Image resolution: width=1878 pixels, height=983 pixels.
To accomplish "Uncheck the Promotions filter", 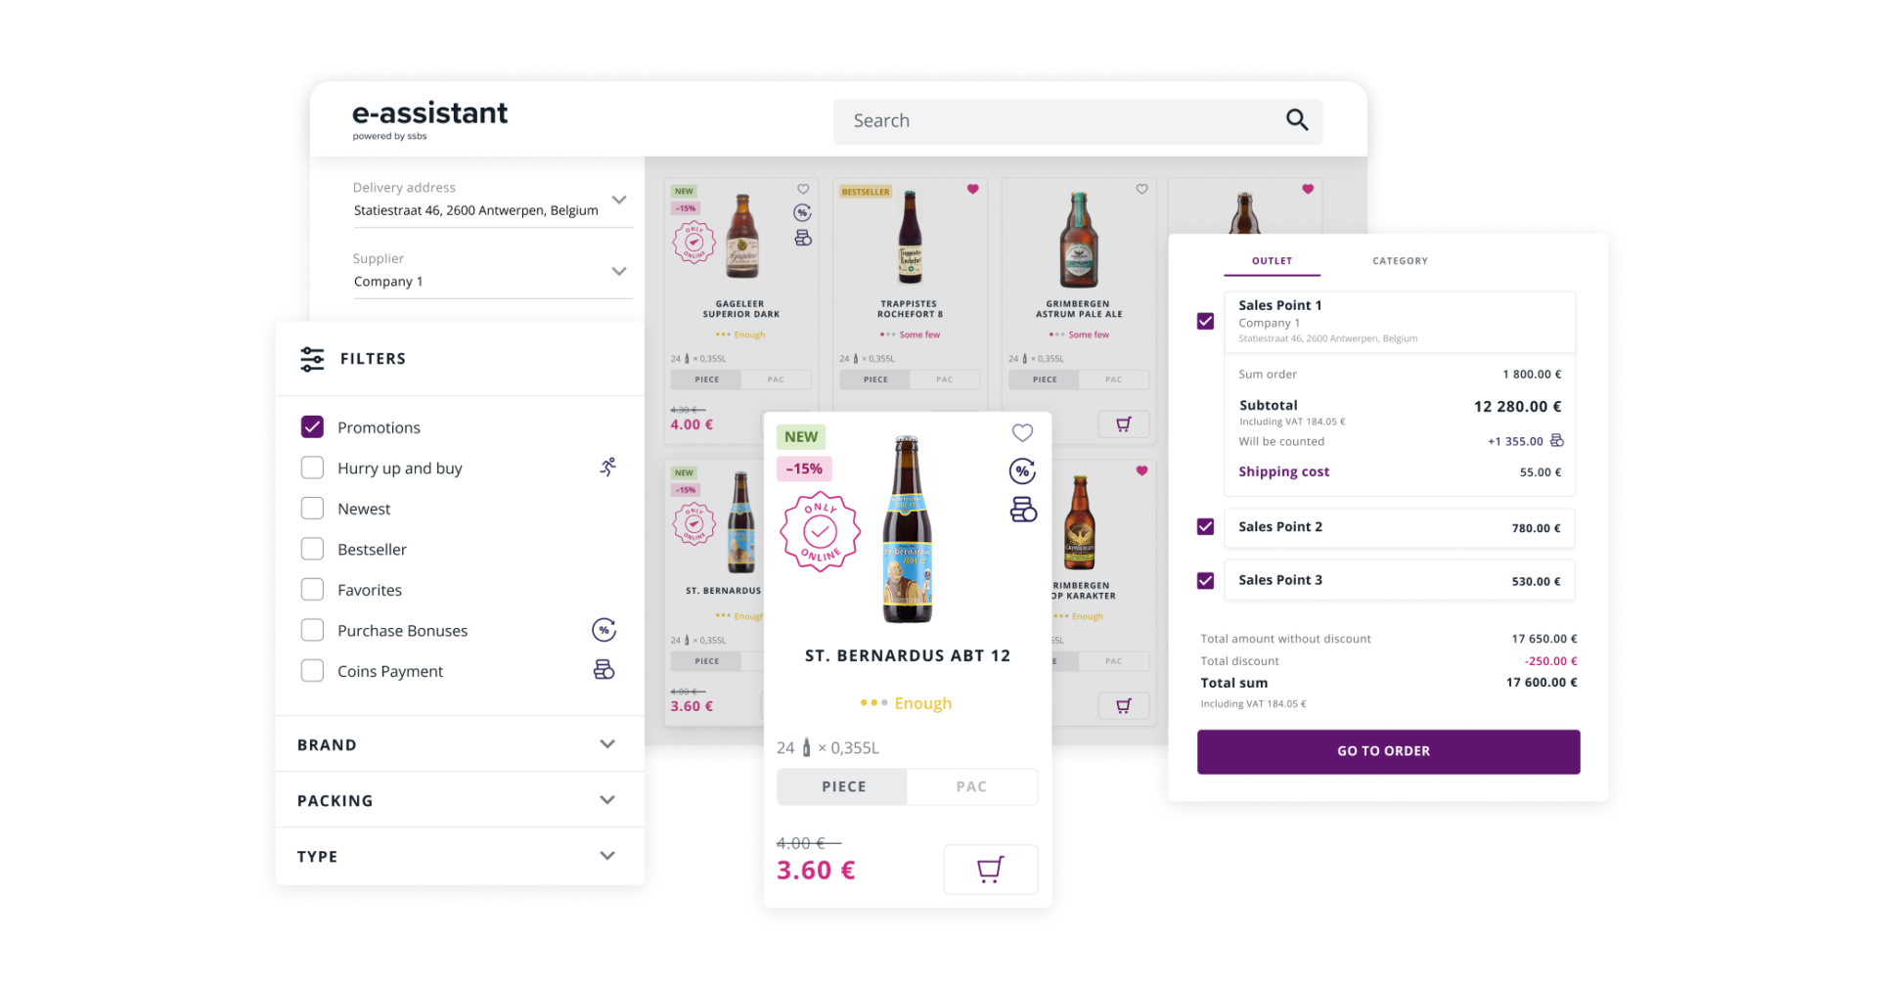I will pos(312,427).
